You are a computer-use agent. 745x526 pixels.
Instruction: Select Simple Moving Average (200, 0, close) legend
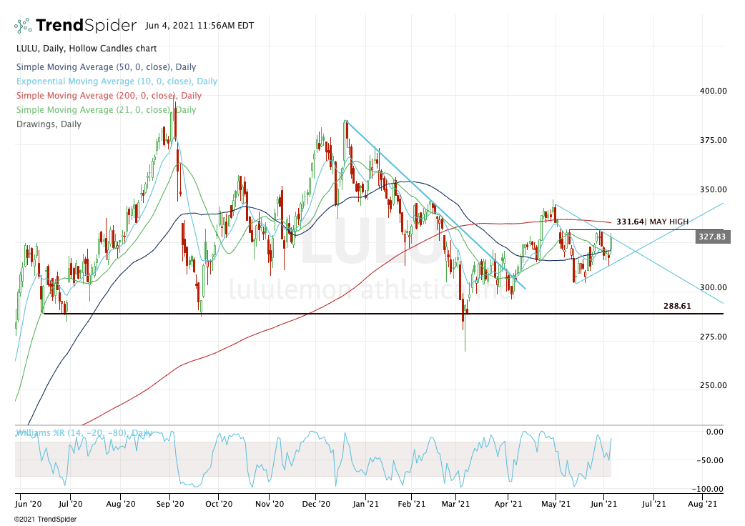point(109,96)
